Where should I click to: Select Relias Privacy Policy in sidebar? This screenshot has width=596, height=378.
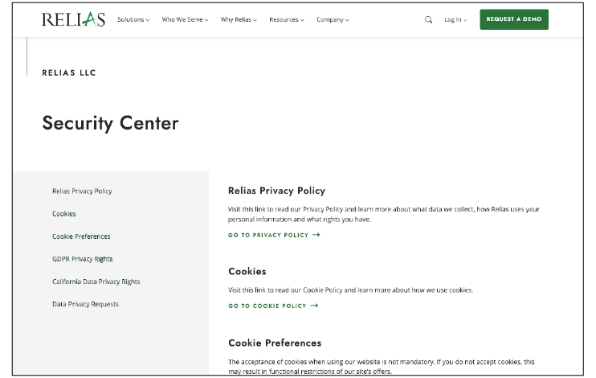click(82, 191)
